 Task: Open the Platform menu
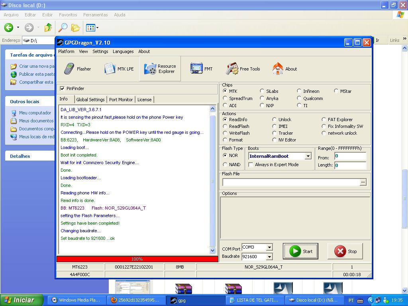(x=66, y=51)
